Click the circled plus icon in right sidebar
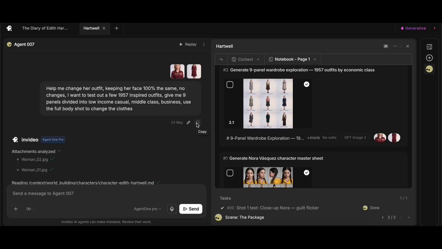This screenshot has width=442, height=249. click(429, 58)
